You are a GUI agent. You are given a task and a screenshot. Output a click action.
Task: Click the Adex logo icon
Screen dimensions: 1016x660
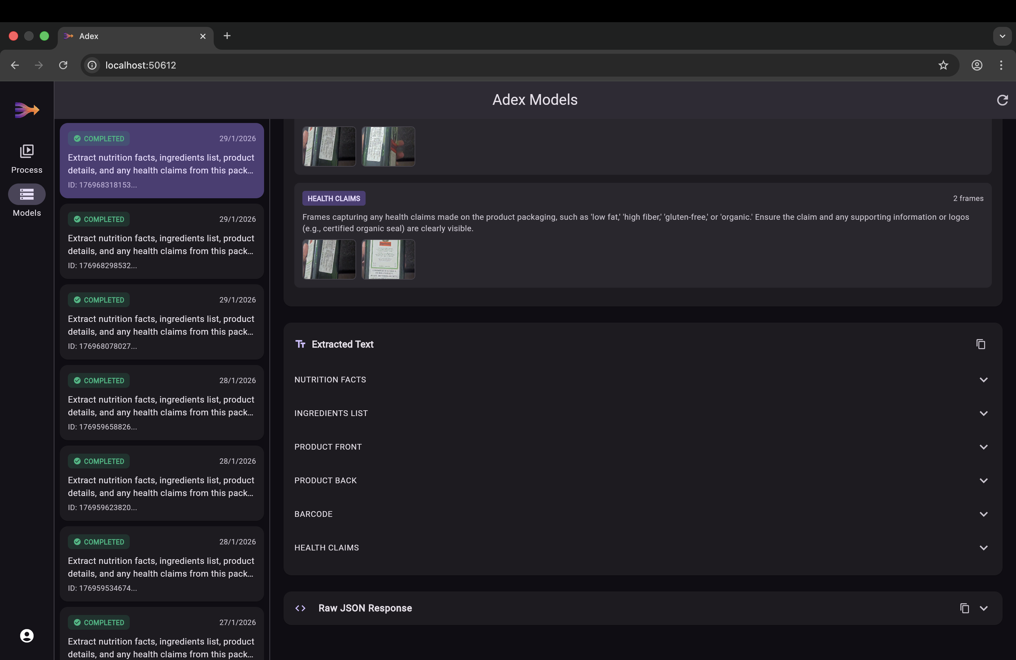pyautogui.click(x=27, y=110)
